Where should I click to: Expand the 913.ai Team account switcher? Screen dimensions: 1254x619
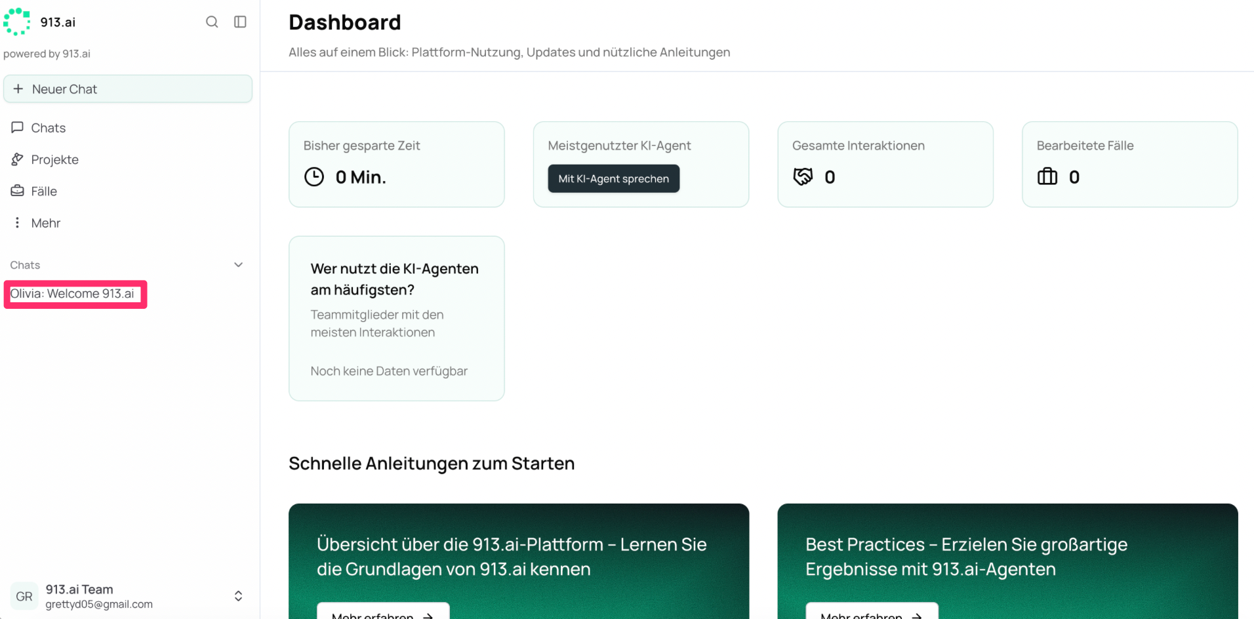(238, 596)
